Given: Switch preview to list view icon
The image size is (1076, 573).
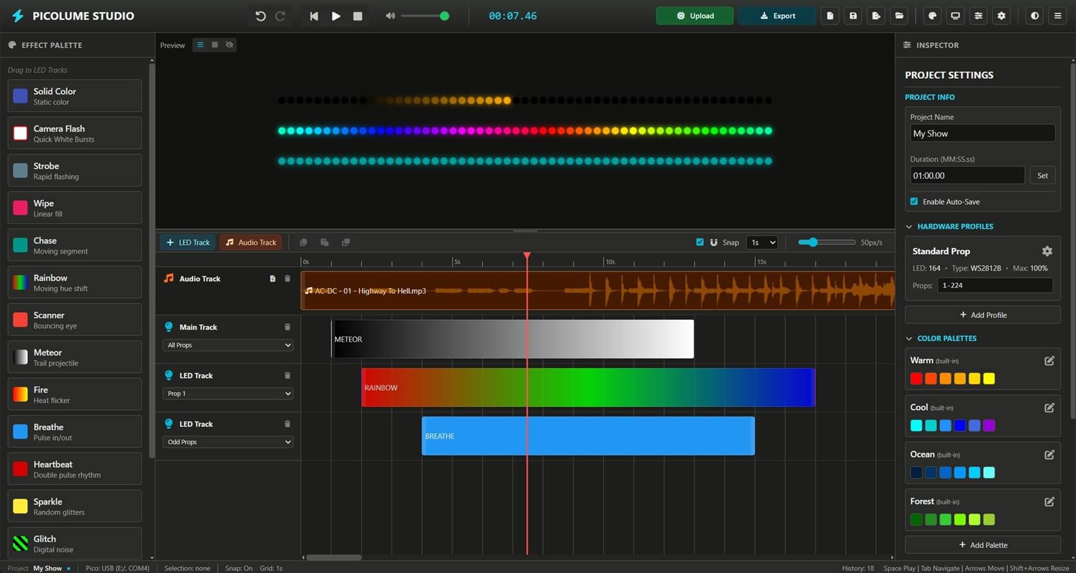Looking at the screenshot, I should [200, 45].
